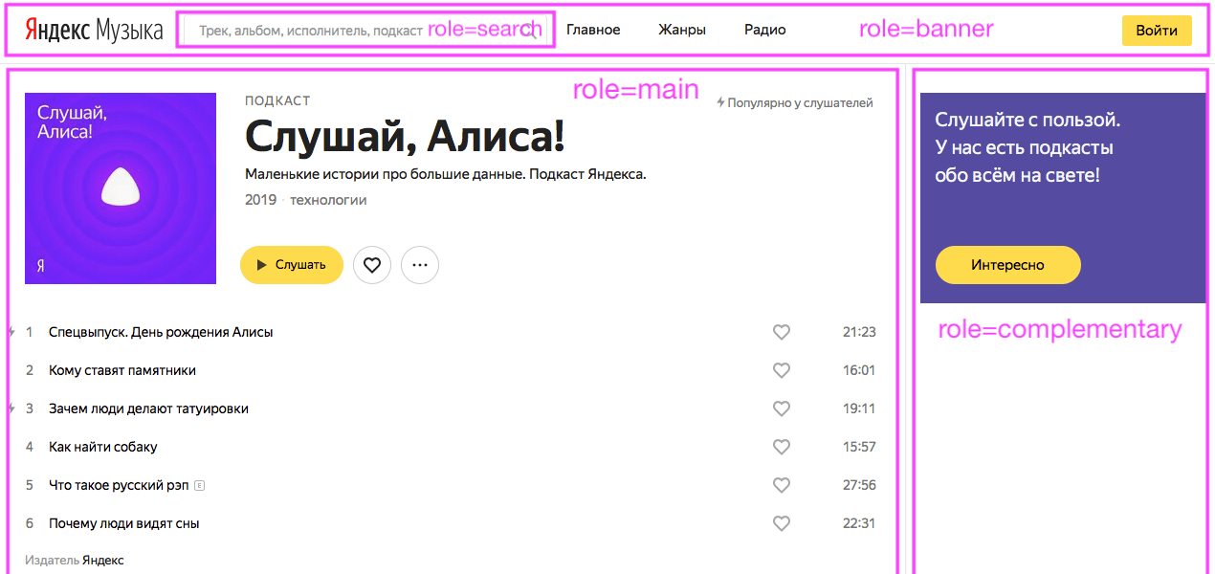Toggle heart for Кому ставят памятники episode
Viewport: 1215px width, 574px height.
(782, 370)
